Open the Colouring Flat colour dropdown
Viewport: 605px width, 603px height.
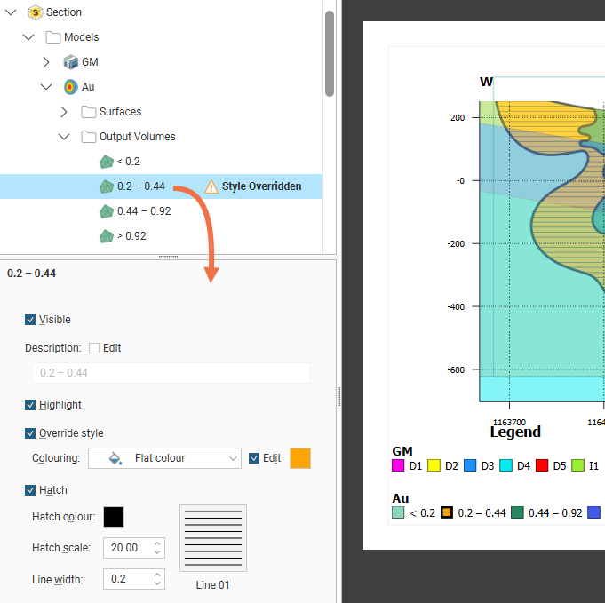coord(164,458)
